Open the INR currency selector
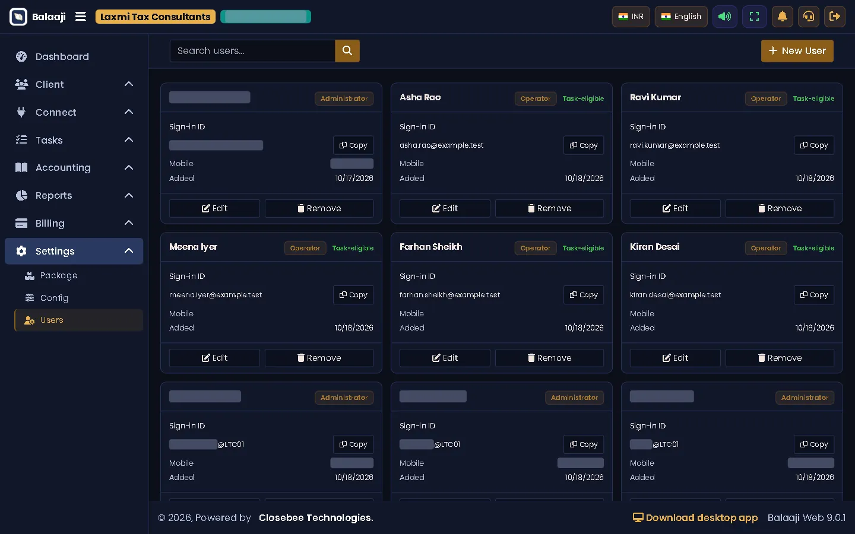Image resolution: width=855 pixels, height=534 pixels. point(631,17)
